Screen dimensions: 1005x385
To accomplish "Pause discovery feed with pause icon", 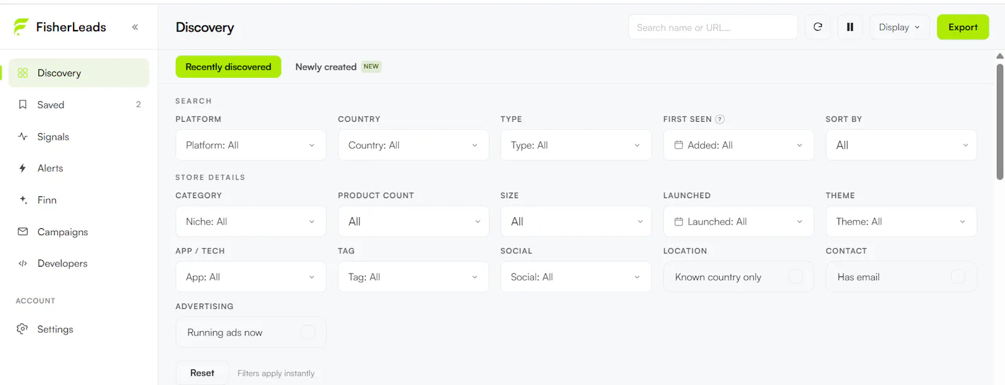I will [x=850, y=27].
